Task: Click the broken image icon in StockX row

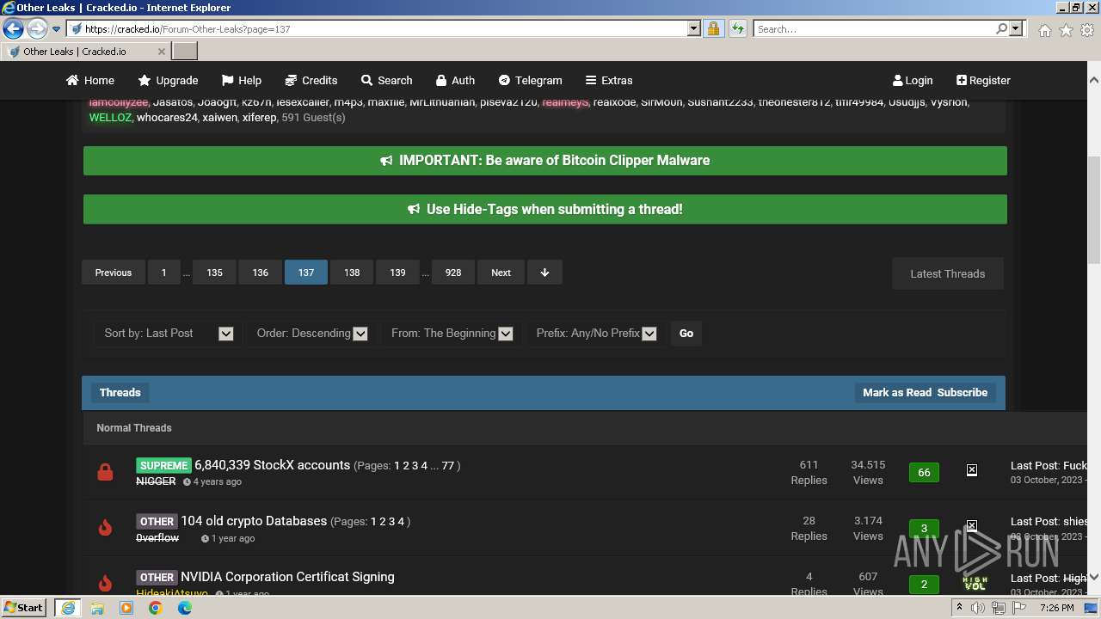Action: (971, 470)
